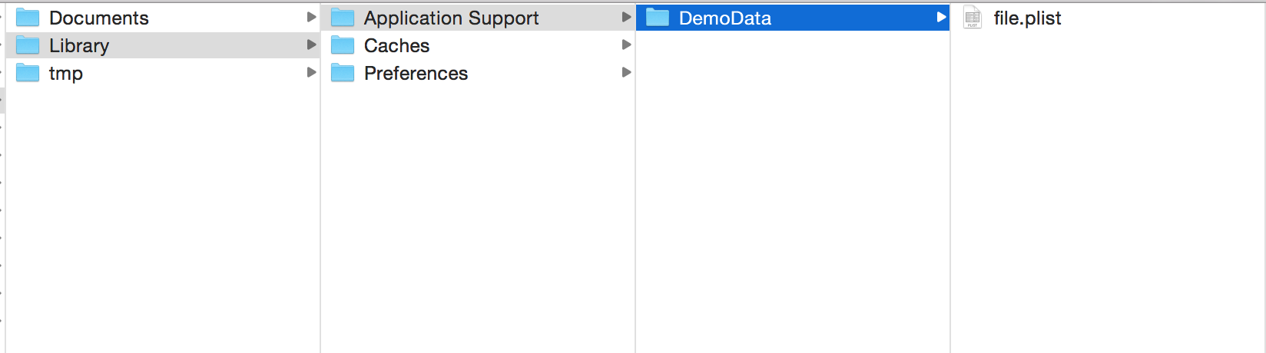This screenshot has height=353, width=1266.
Task: Expand Caches with its arrow
Action: [x=626, y=45]
